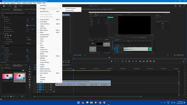Viewport: 187px width, 105px height.
Task: Collapse the Opacity effect group
Action: tap(1, 34)
